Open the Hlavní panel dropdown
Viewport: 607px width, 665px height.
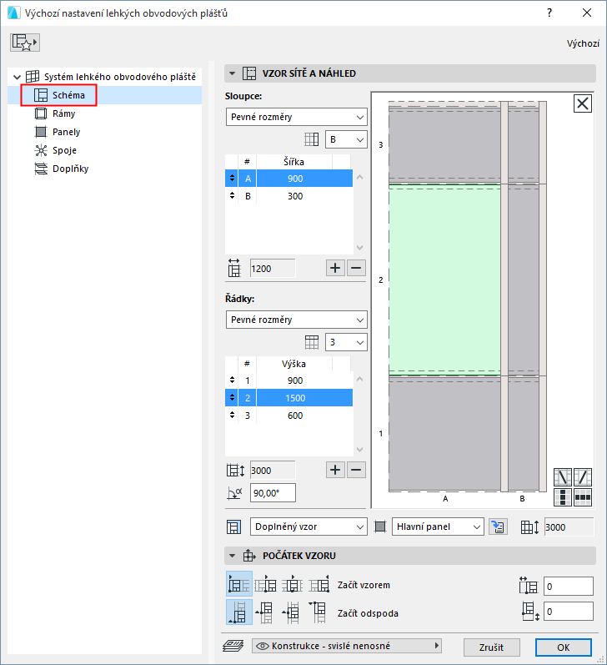pos(438,526)
